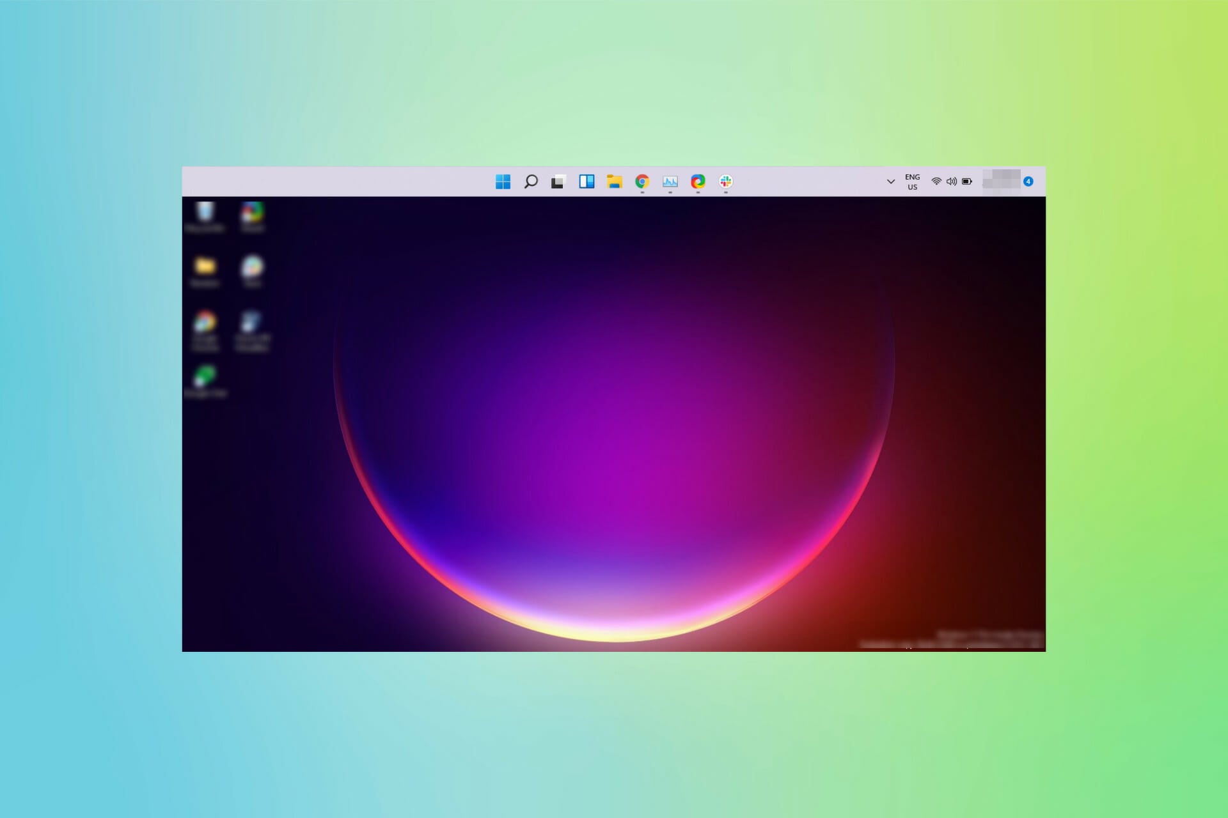Open Task View from the taskbar
Image resolution: width=1228 pixels, height=818 pixels.
[557, 182]
